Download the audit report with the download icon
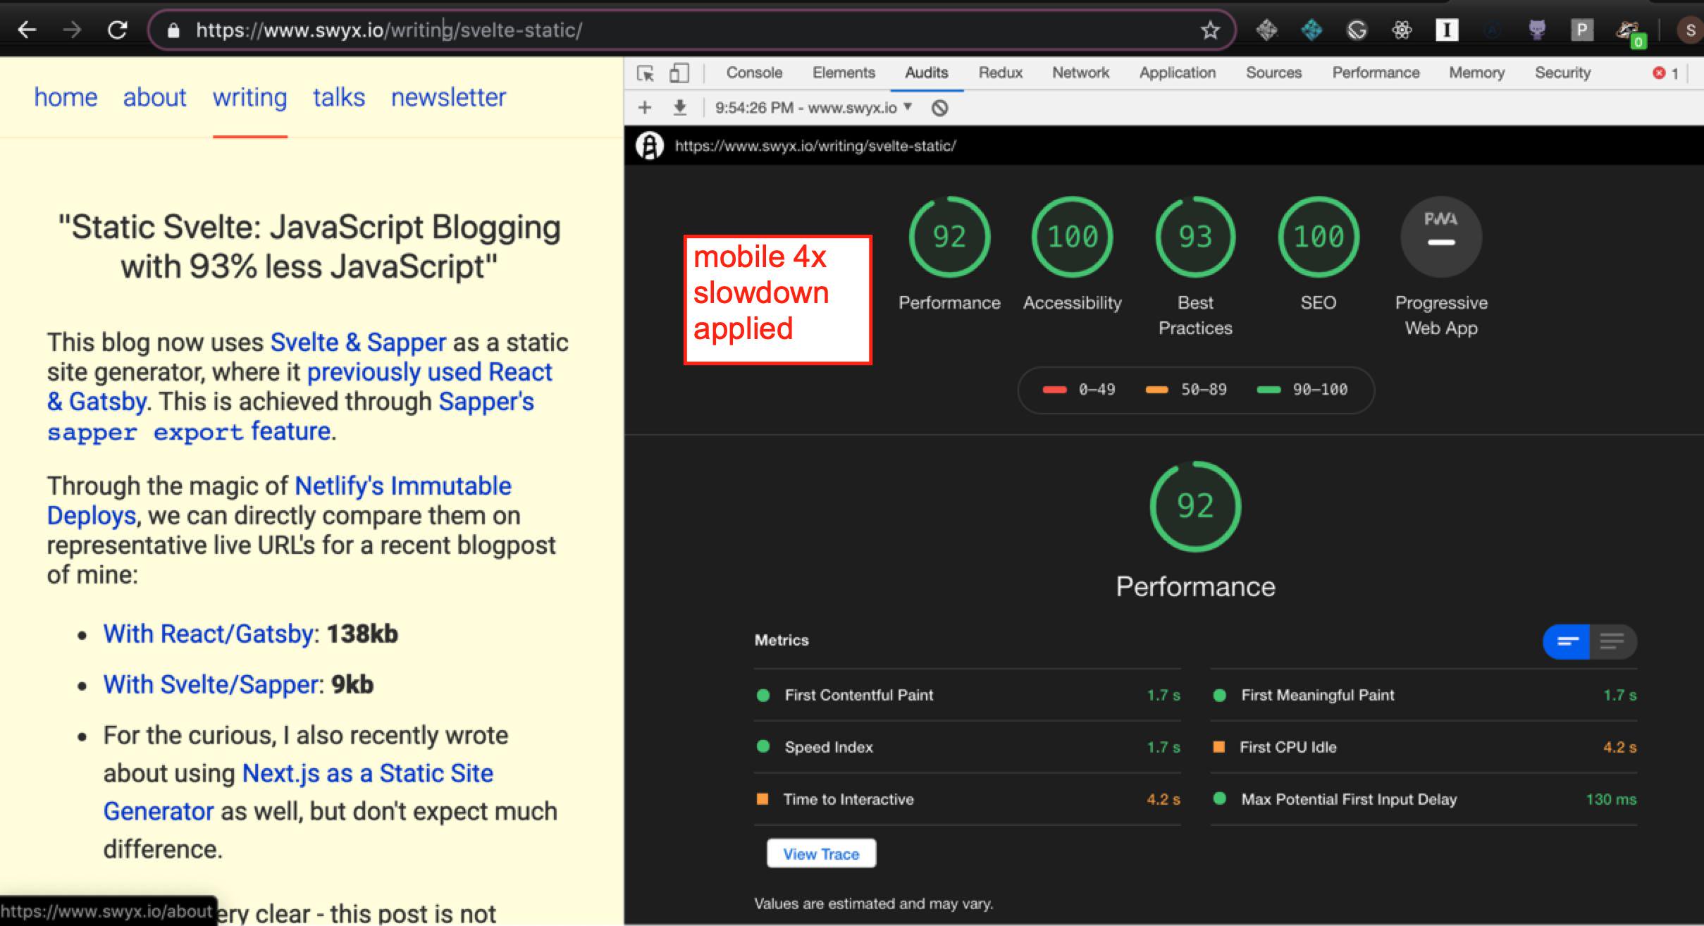 point(679,108)
